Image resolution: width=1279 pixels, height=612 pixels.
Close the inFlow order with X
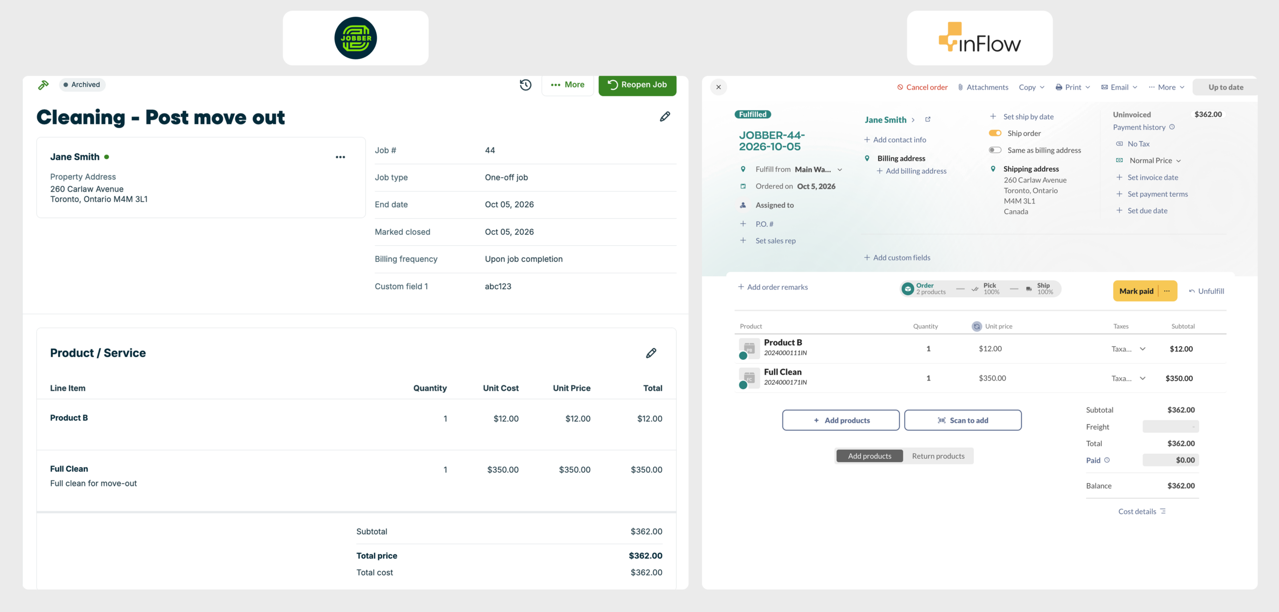pos(718,87)
